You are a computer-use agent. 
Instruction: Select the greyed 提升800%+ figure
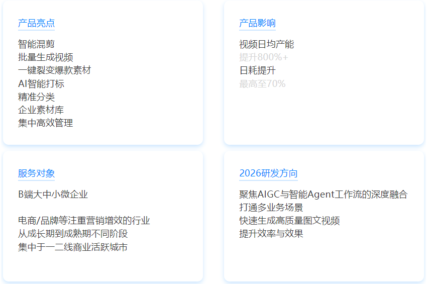pyautogui.click(x=264, y=57)
